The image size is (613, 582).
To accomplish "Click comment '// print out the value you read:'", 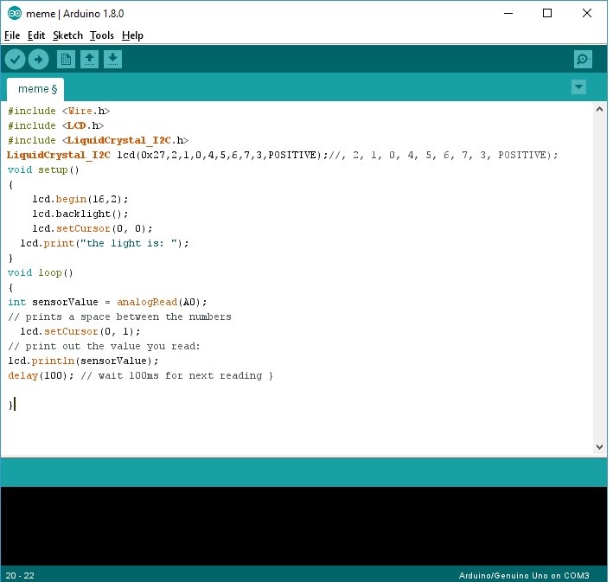I will tap(104, 346).
